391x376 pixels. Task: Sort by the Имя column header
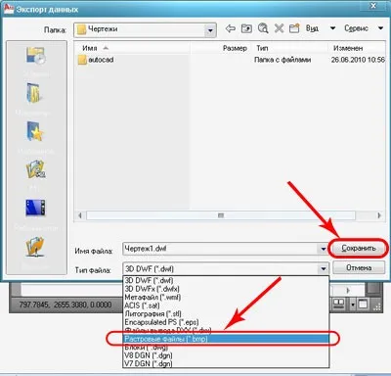pos(132,48)
